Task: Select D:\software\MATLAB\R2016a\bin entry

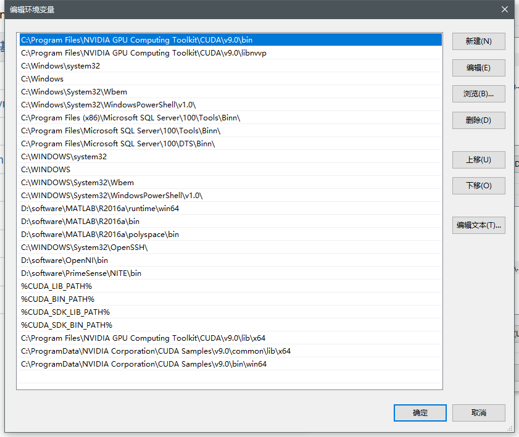Action: [230, 222]
